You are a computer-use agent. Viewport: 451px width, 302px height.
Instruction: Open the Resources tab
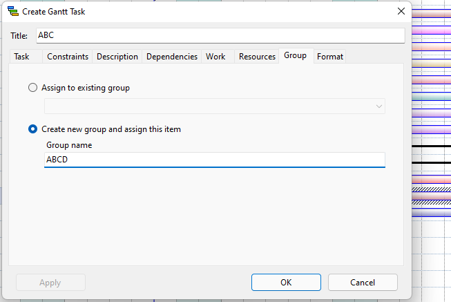point(257,57)
